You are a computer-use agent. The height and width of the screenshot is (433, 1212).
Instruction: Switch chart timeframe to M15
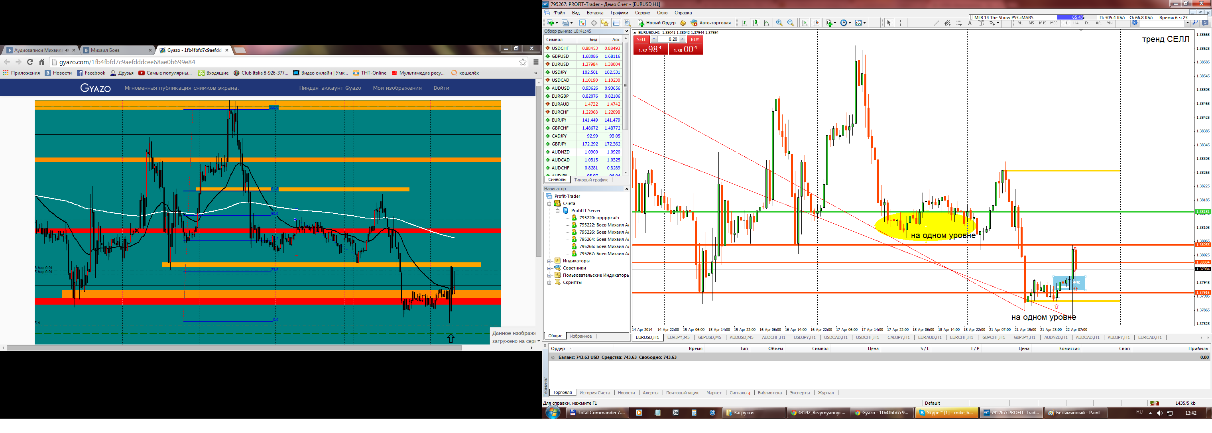tap(1043, 23)
